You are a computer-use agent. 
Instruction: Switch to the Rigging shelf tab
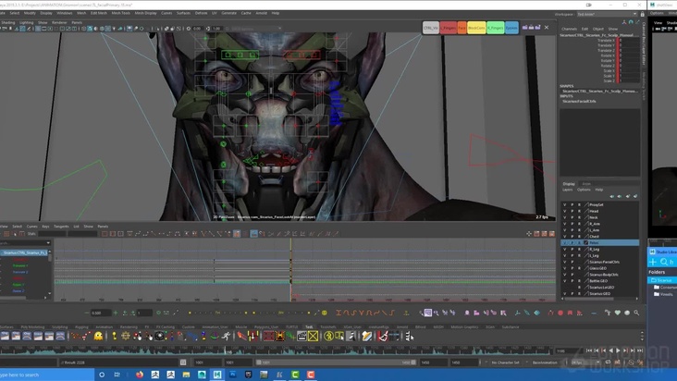pos(81,327)
